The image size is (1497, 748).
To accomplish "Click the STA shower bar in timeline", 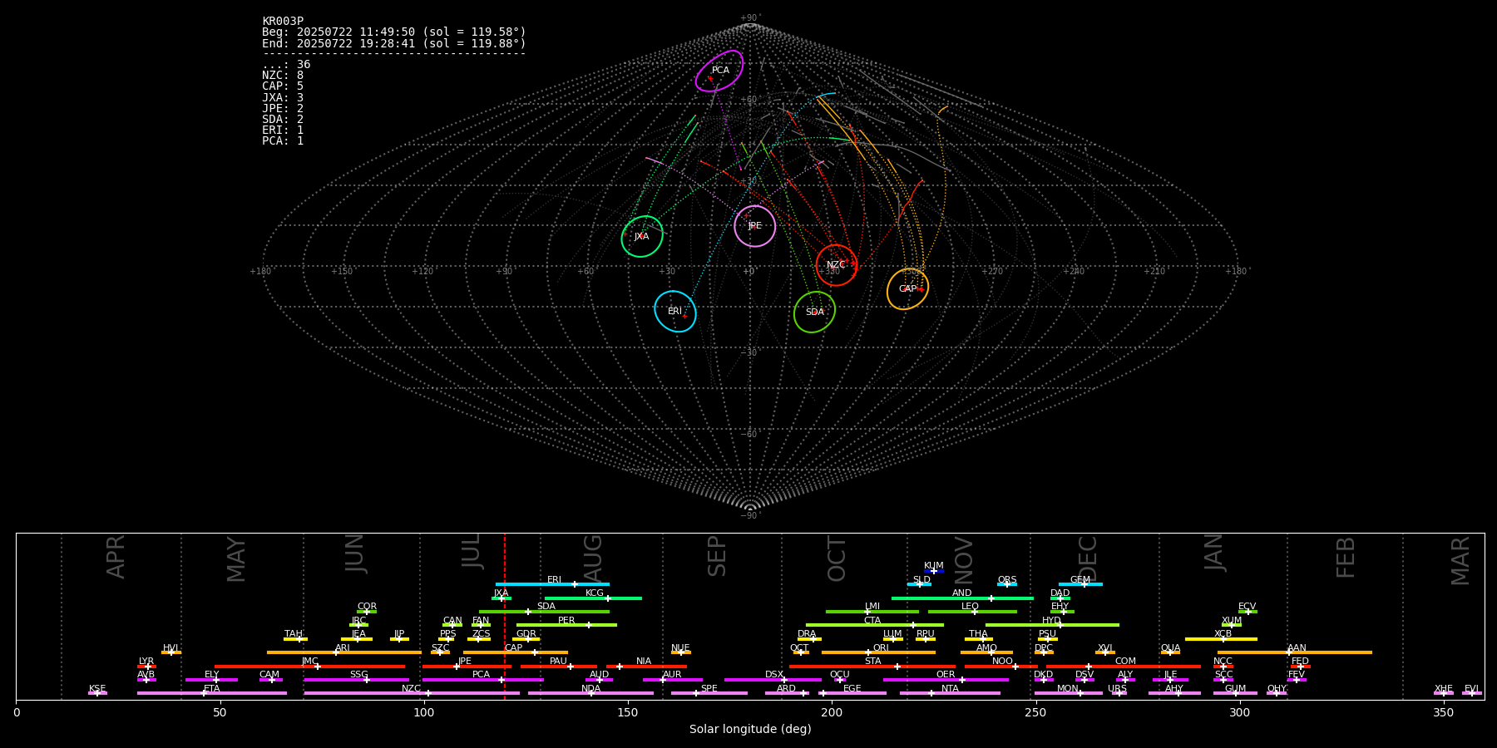I will [872, 667].
